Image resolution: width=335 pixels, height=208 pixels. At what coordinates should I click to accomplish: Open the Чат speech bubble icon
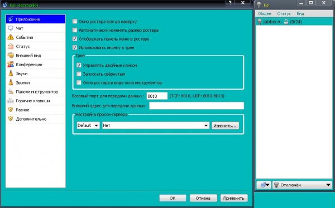pos(11,28)
